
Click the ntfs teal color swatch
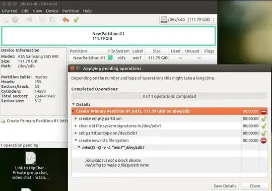[x=110, y=58]
